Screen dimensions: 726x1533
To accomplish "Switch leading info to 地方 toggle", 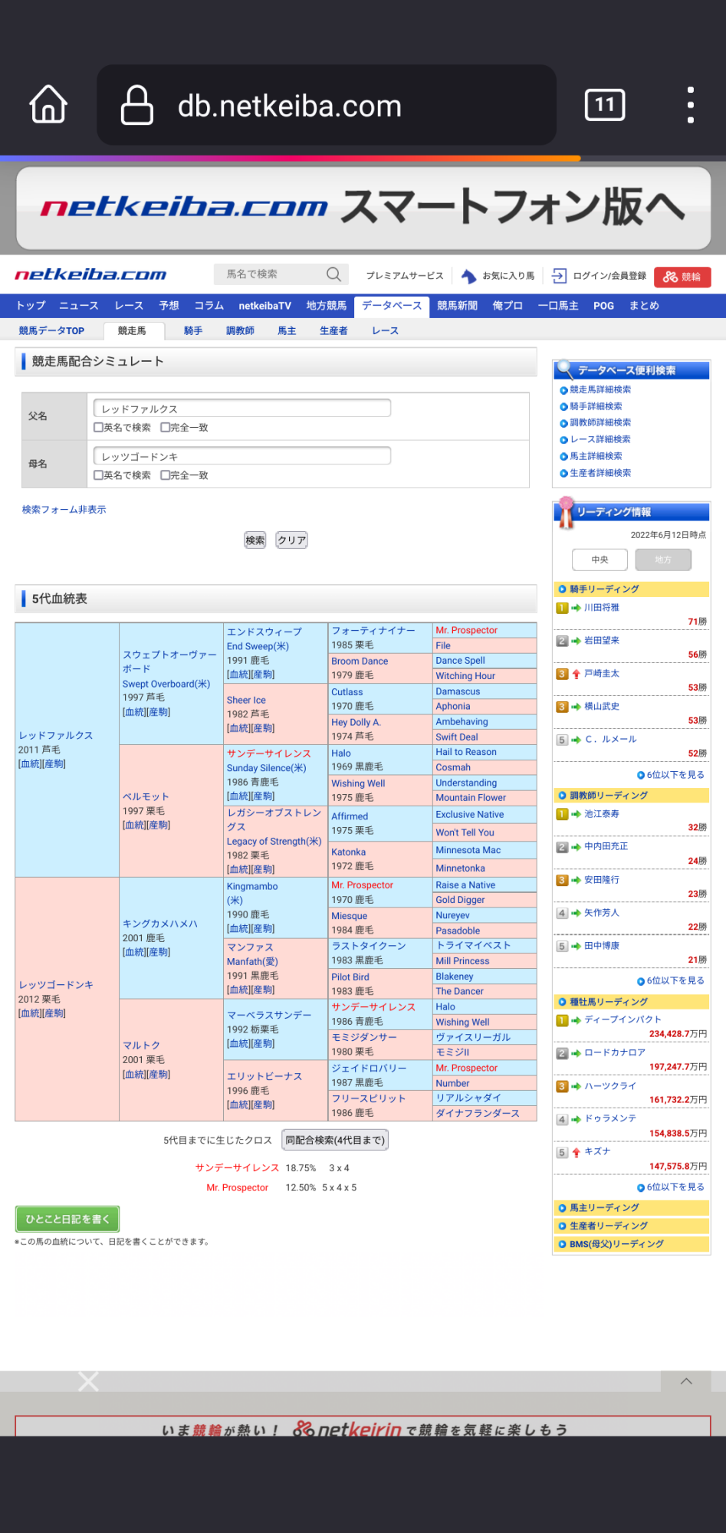I will click(x=663, y=560).
